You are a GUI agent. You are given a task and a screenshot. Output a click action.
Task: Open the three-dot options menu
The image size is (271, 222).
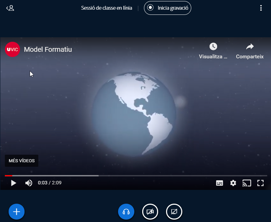[x=261, y=8]
